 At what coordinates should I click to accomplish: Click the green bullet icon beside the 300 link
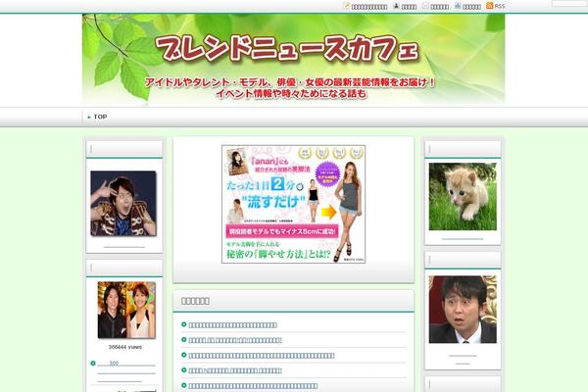(93, 364)
